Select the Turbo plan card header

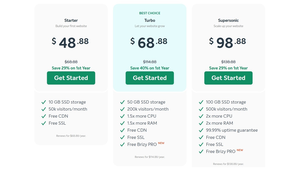point(150,20)
